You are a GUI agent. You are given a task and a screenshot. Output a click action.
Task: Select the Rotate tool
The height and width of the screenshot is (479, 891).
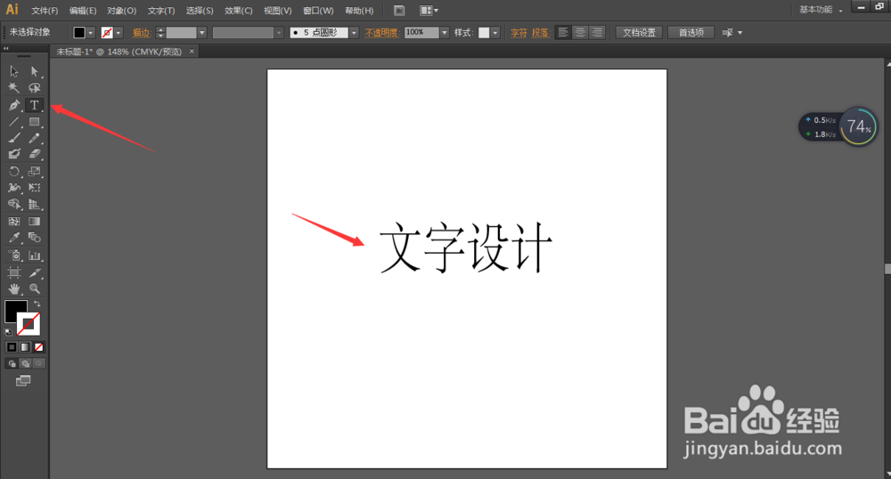click(14, 171)
